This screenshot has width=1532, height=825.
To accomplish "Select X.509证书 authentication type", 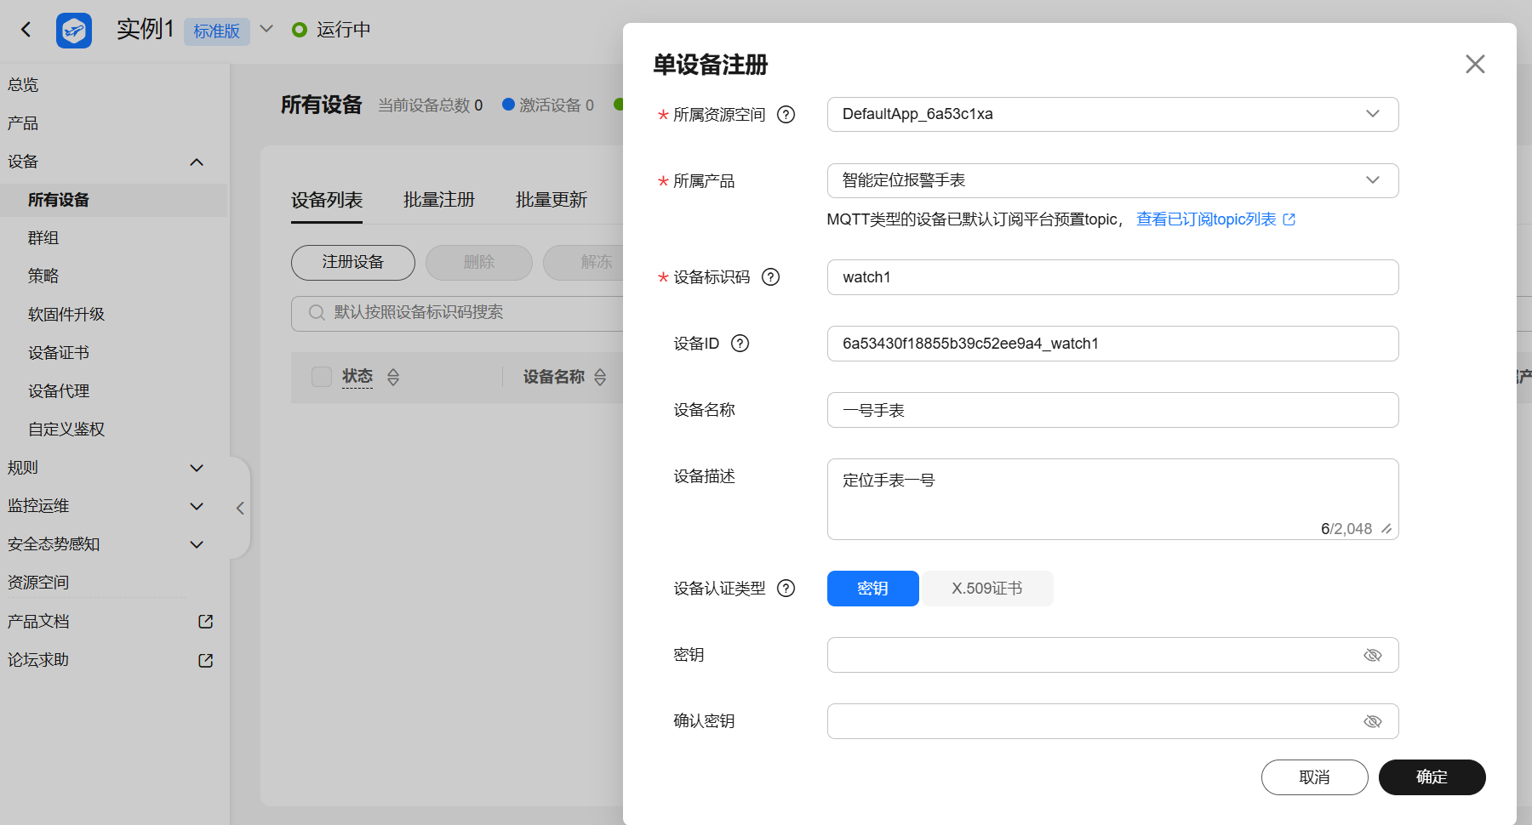I will pos(986,589).
